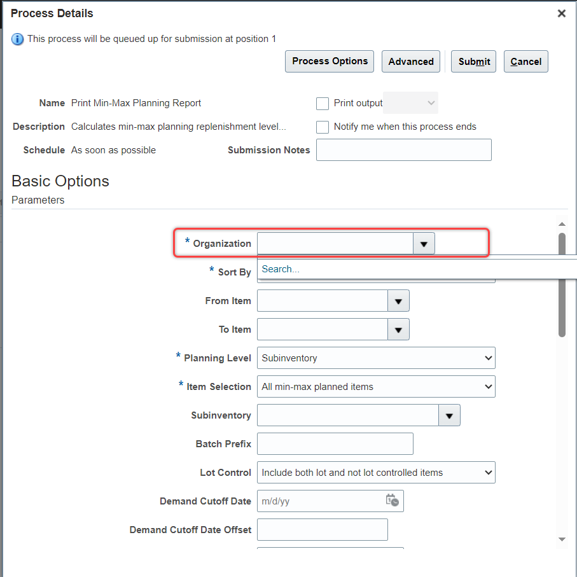The image size is (577, 577).
Task: Cancel the process submission
Action: point(525,61)
